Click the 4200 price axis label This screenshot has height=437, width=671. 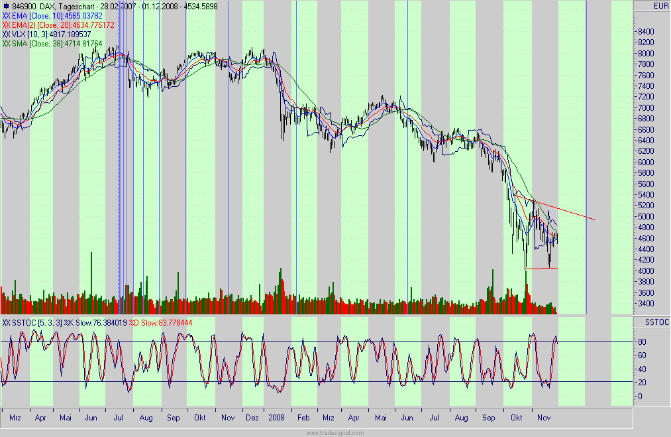[646, 260]
